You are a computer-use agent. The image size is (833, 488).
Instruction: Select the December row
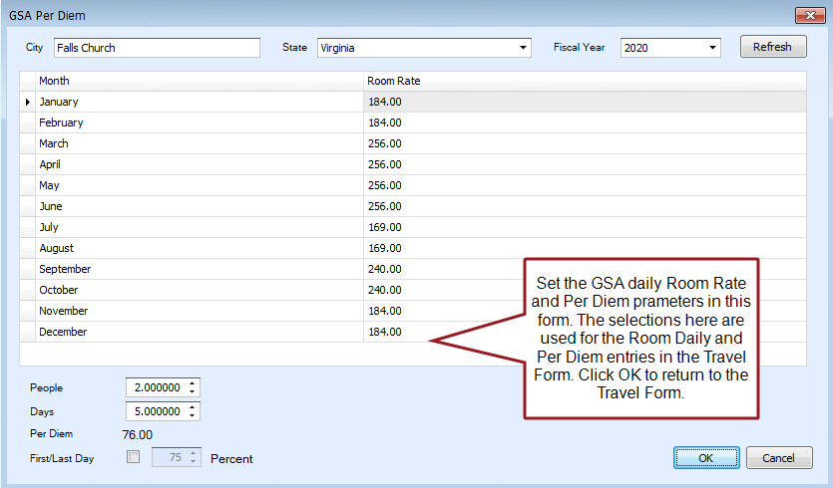[x=413, y=332]
